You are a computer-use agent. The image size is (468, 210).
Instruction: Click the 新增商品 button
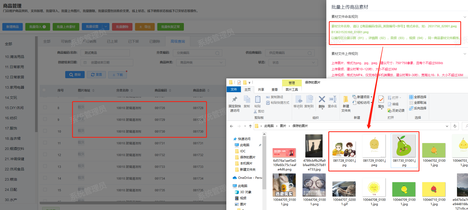[x=13, y=27]
